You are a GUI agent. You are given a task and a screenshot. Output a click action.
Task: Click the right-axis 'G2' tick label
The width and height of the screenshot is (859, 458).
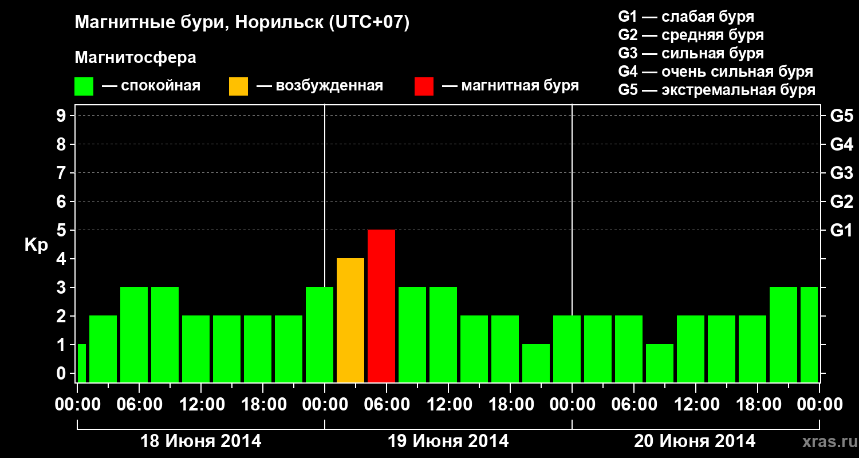tap(841, 202)
